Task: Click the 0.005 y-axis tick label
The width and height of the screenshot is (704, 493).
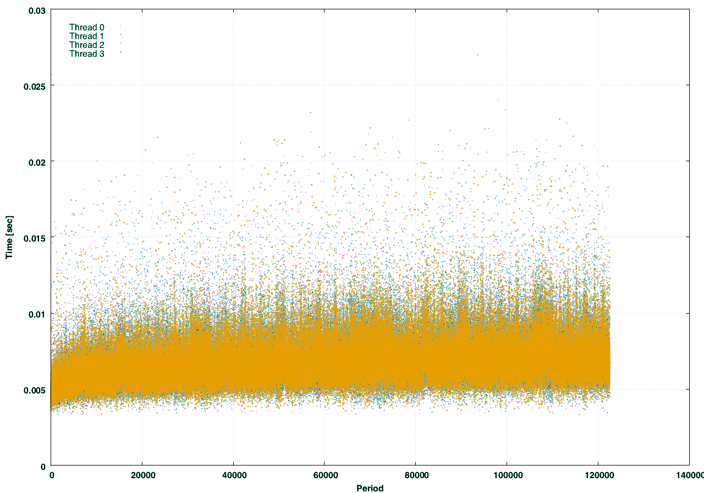Action: coord(35,390)
